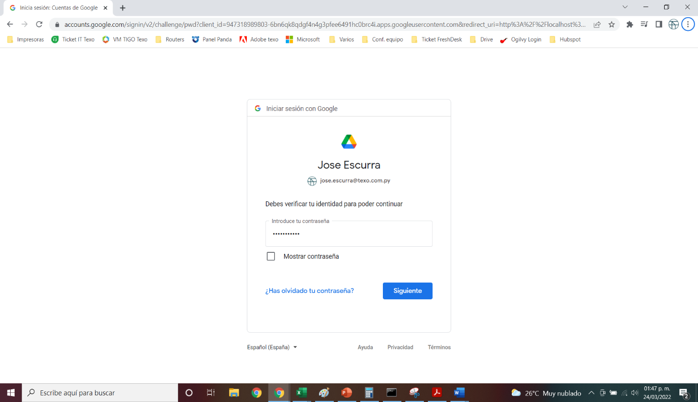Toggle the Chrome side panel icon
This screenshot has width=698, height=402.
[x=659, y=24]
